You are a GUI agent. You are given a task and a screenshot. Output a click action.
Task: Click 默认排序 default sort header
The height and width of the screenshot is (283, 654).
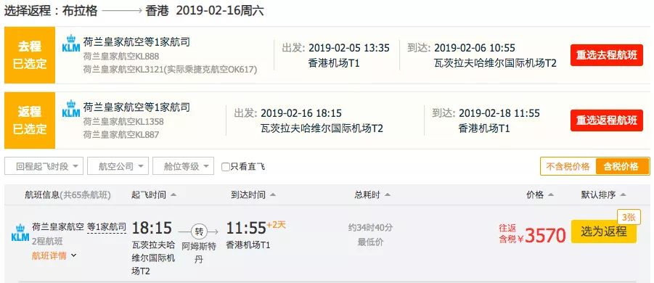[603, 195]
